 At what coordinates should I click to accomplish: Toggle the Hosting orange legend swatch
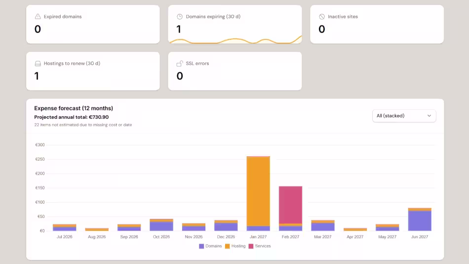(x=227, y=246)
